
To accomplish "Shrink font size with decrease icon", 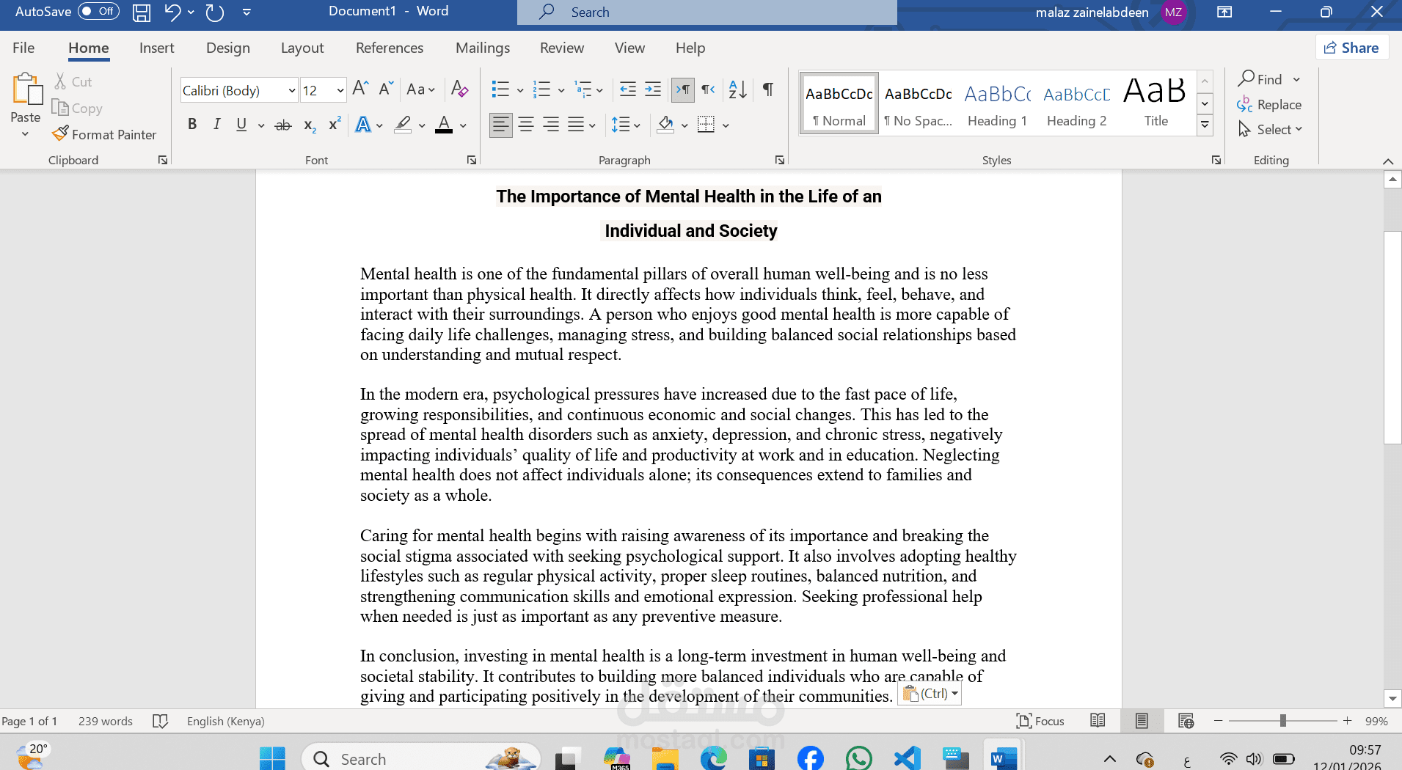I will 387,89.
